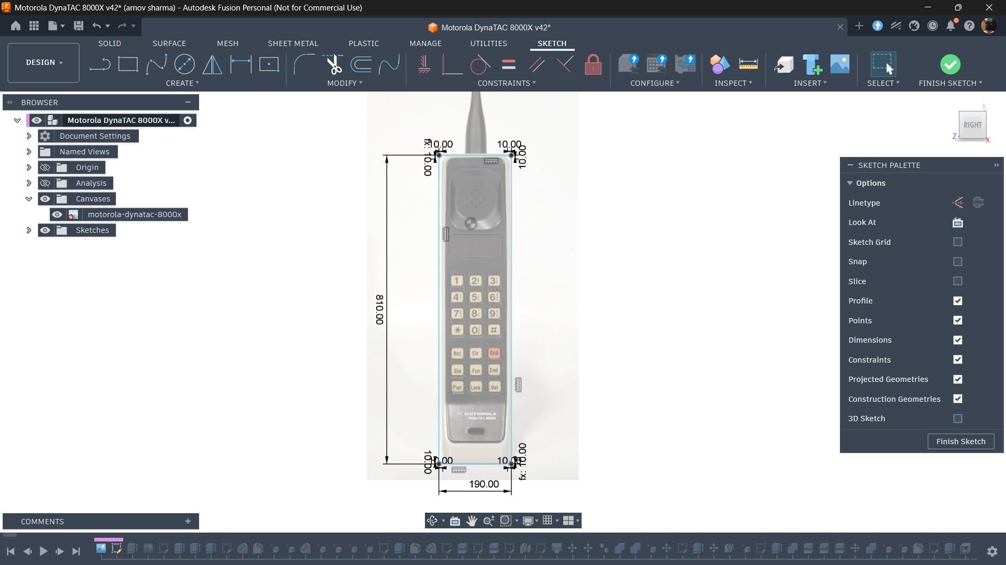Switch to the SHEET METAL tab
Screen dimensions: 1006x565
293,43
